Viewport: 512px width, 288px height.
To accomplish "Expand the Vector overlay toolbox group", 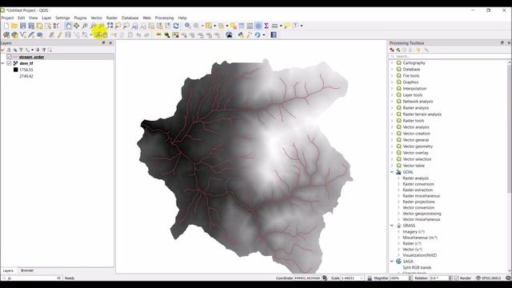I will pos(392,153).
